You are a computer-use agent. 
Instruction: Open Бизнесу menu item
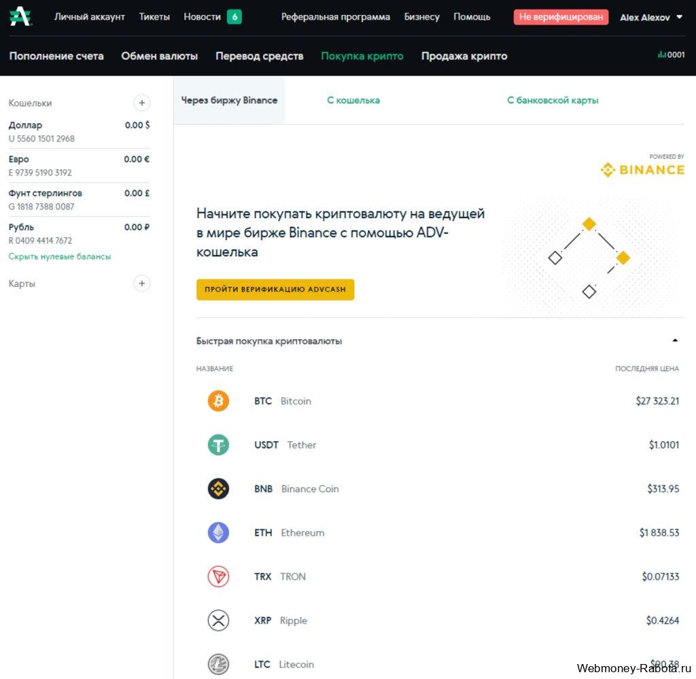tap(421, 17)
